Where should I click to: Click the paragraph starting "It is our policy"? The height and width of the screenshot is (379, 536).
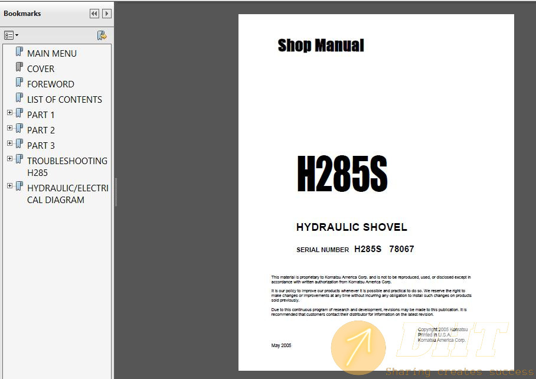click(x=371, y=296)
